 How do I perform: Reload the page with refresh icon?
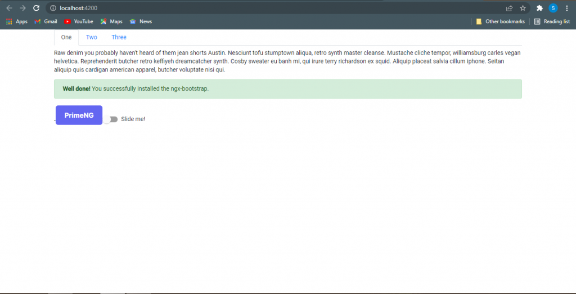[x=36, y=8]
